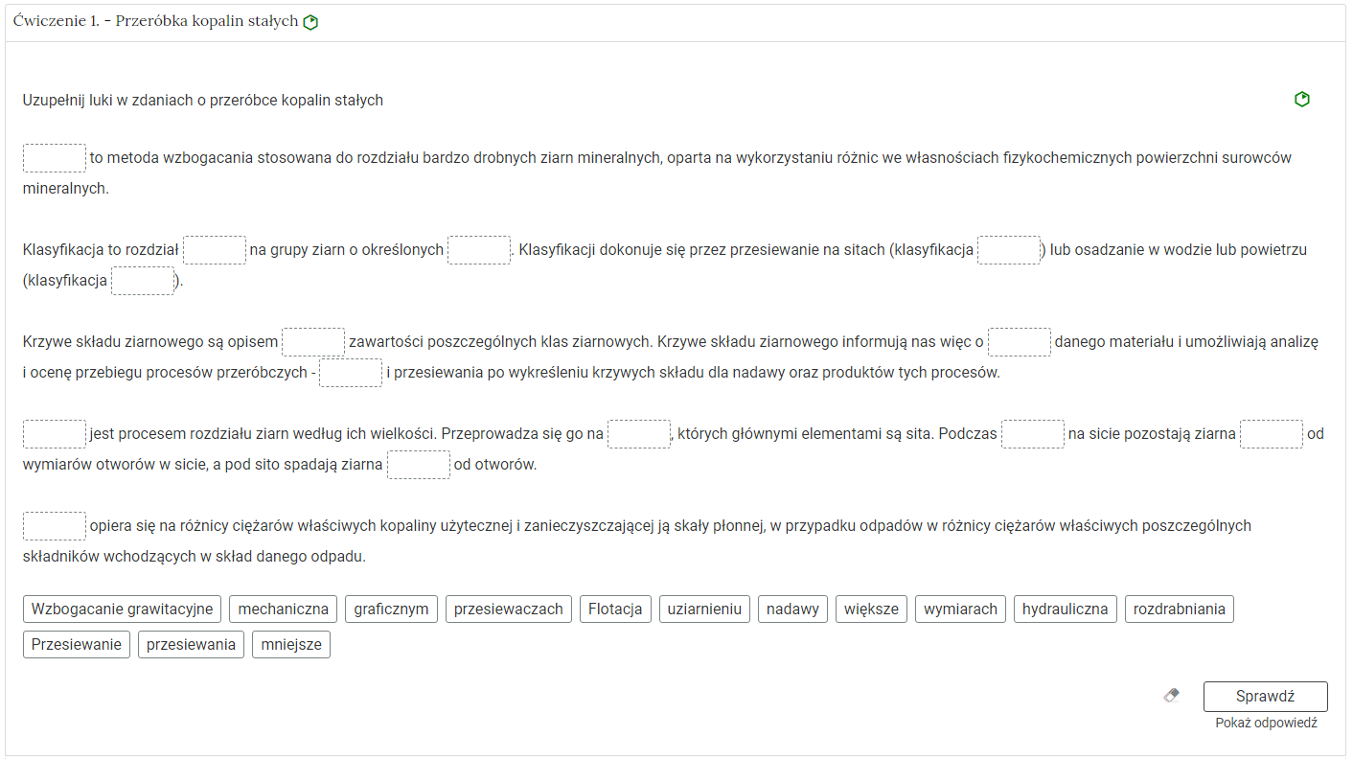Click the green cube icon right of instructions
This screenshot has width=1353, height=759.
tap(1301, 100)
